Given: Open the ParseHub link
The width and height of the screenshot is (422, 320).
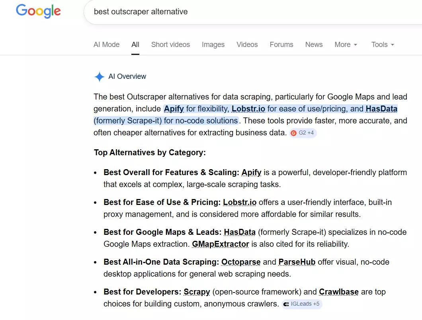Looking at the screenshot, I should coord(297,262).
